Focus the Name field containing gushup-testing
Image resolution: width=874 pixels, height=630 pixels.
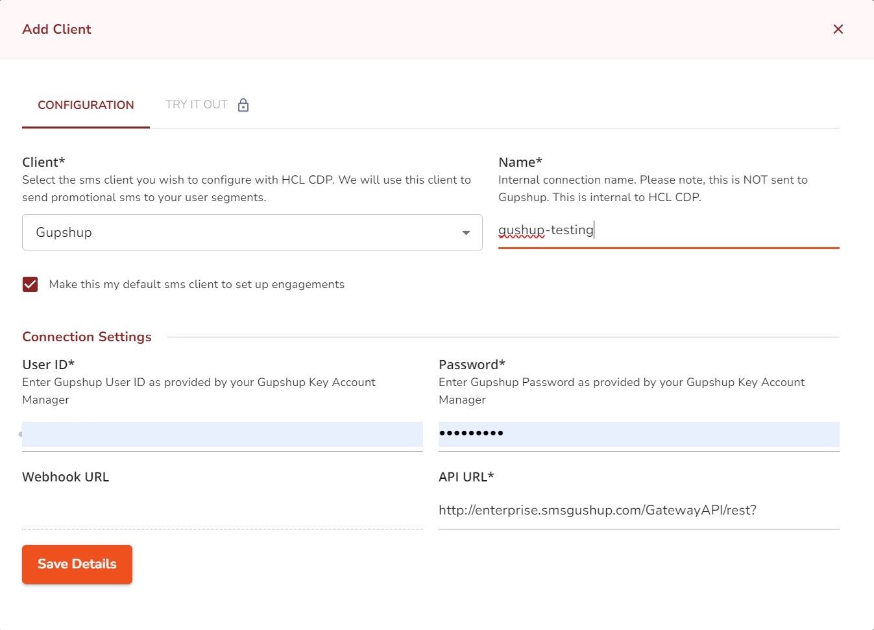click(668, 230)
